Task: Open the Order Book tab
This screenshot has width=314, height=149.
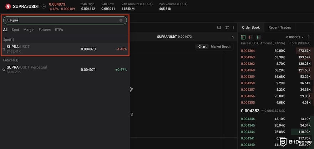Action: [x=251, y=27]
